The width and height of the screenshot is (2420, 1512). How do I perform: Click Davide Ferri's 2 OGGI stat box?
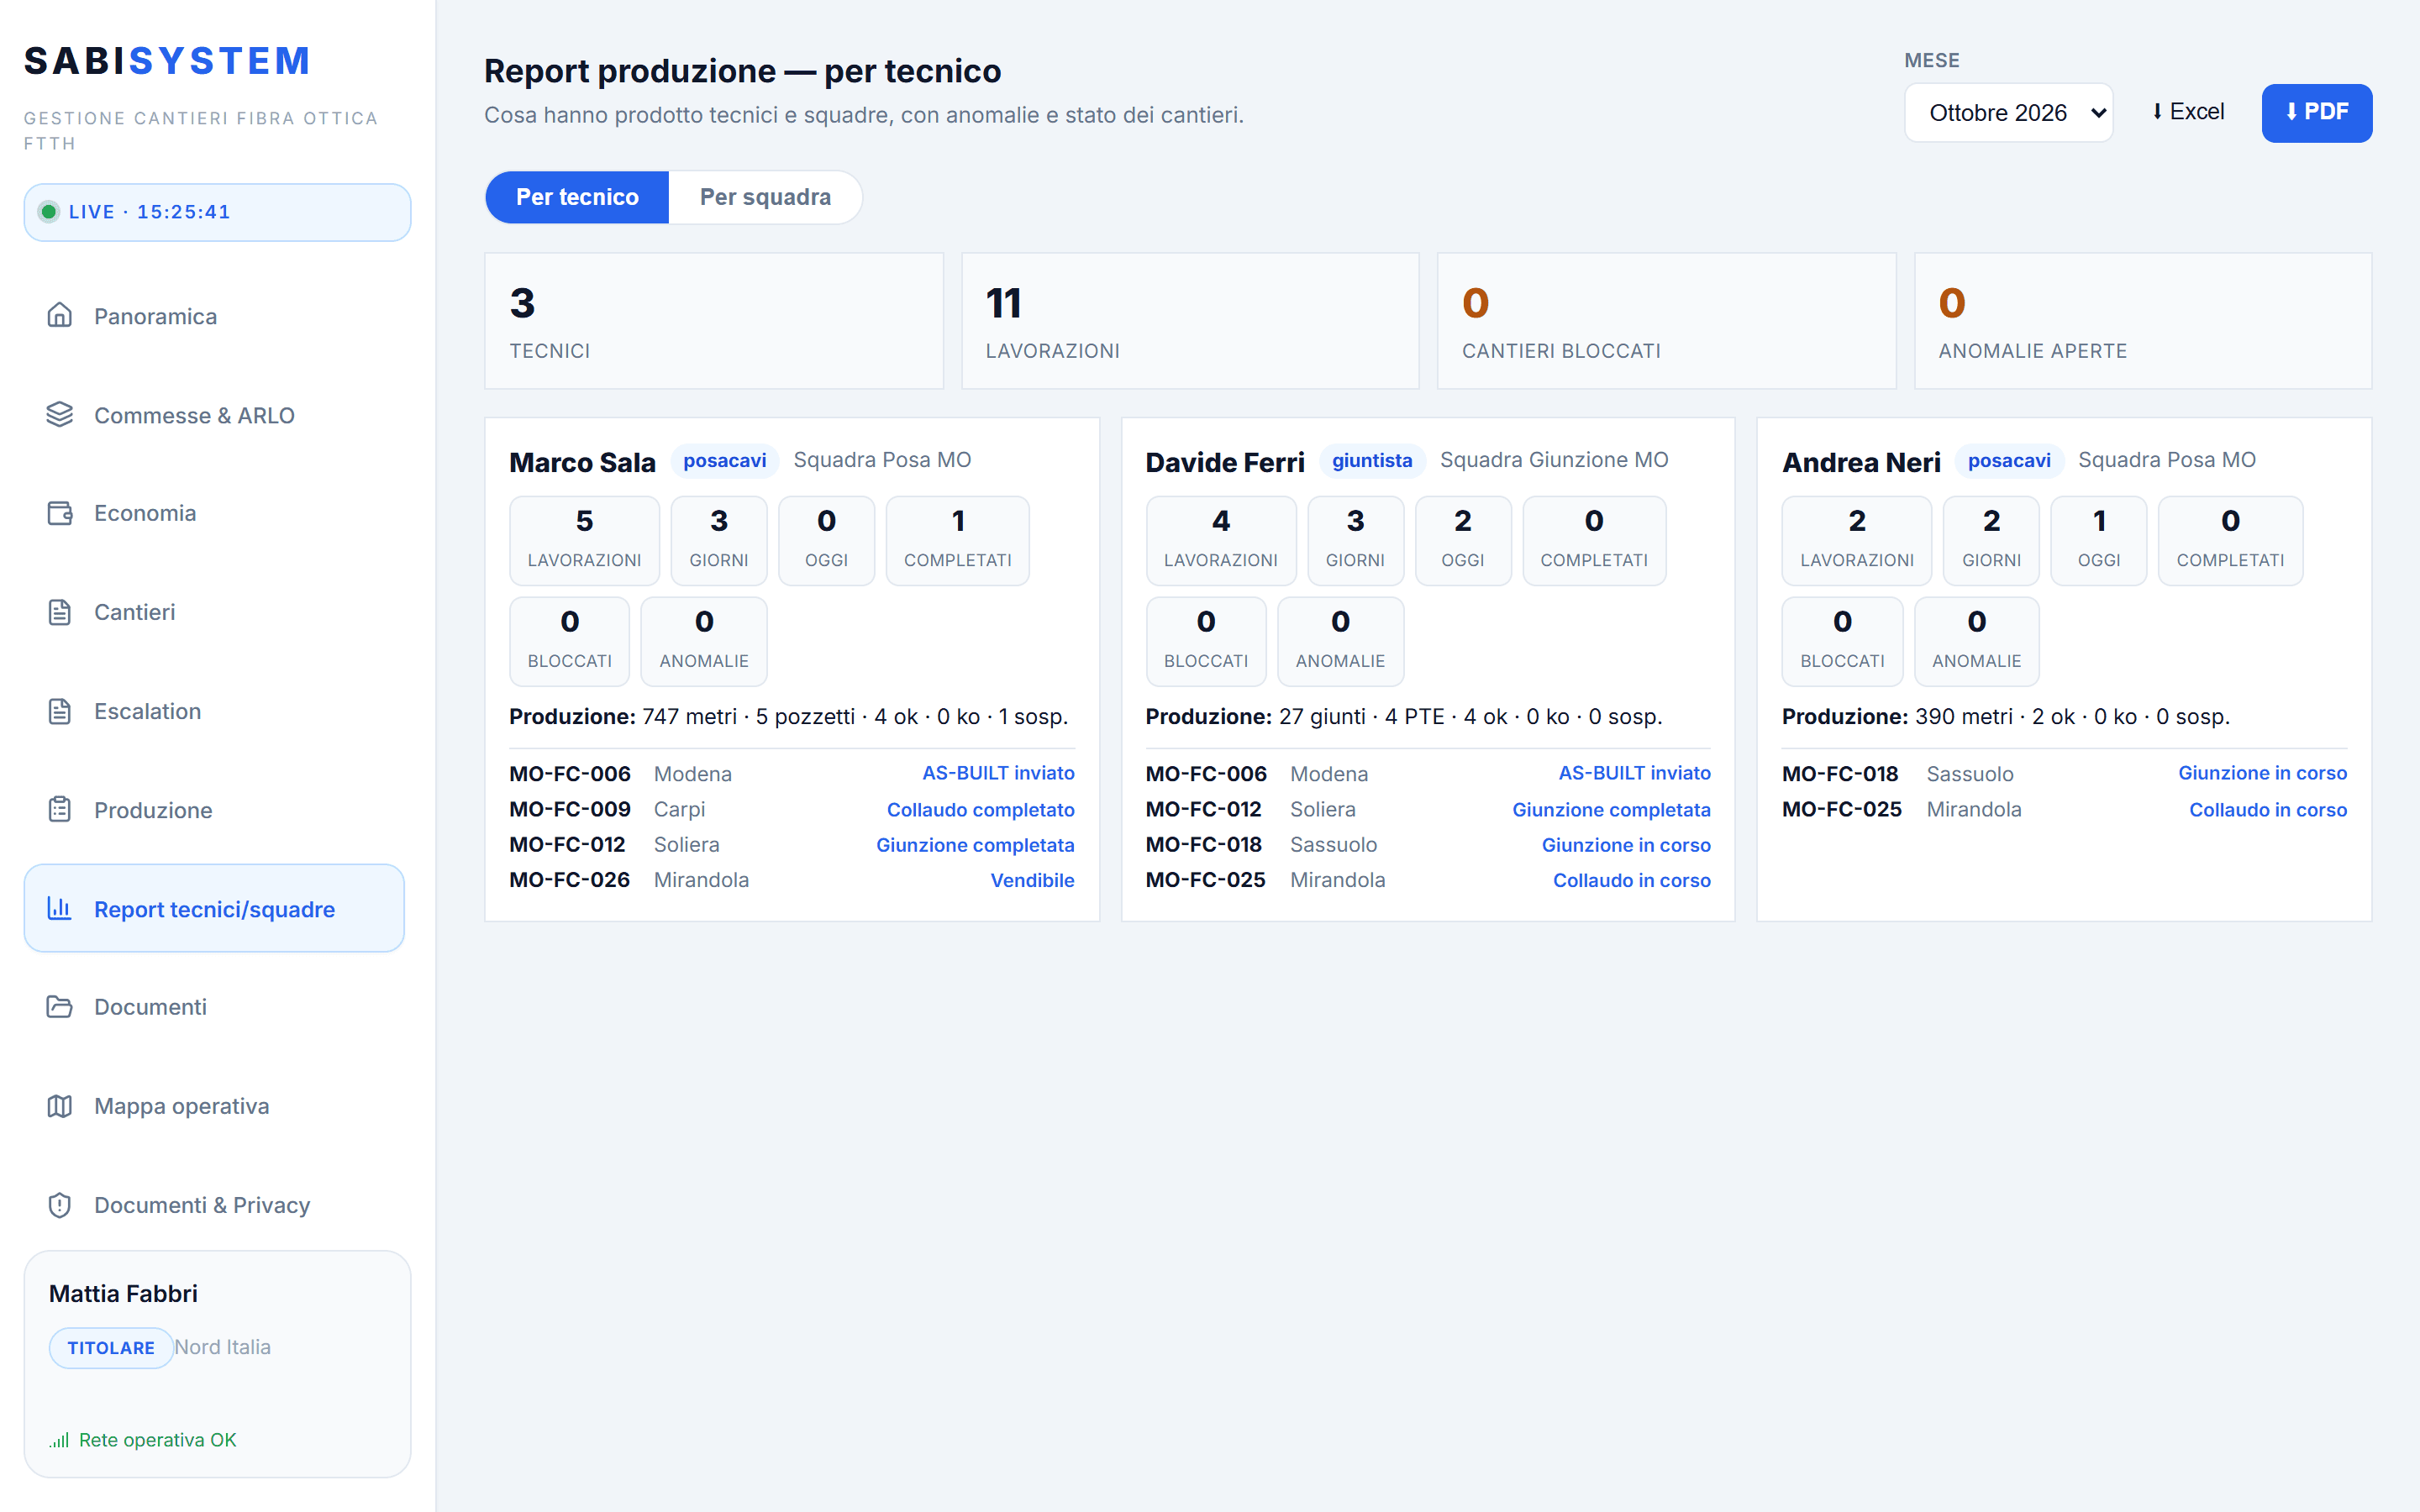[x=1463, y=541]
